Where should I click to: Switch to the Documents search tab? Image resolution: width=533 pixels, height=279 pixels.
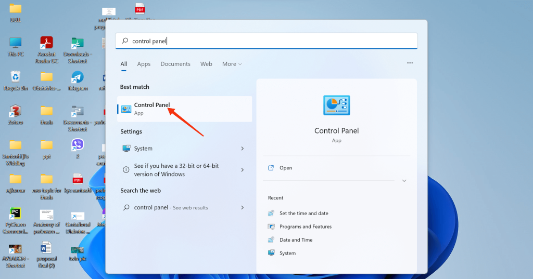point(175,64)
